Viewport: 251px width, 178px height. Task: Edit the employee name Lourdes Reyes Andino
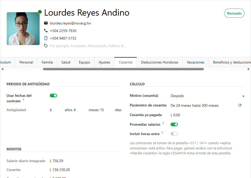click(x=87, y=13)
